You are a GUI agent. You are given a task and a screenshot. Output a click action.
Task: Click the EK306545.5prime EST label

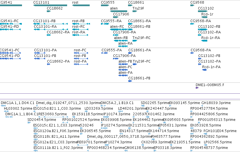[x=95, y=131]
